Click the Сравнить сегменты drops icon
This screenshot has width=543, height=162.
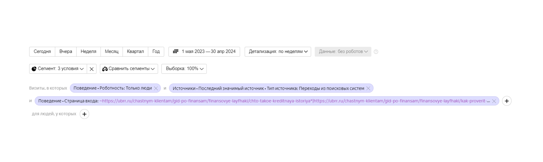click(105, 69)
